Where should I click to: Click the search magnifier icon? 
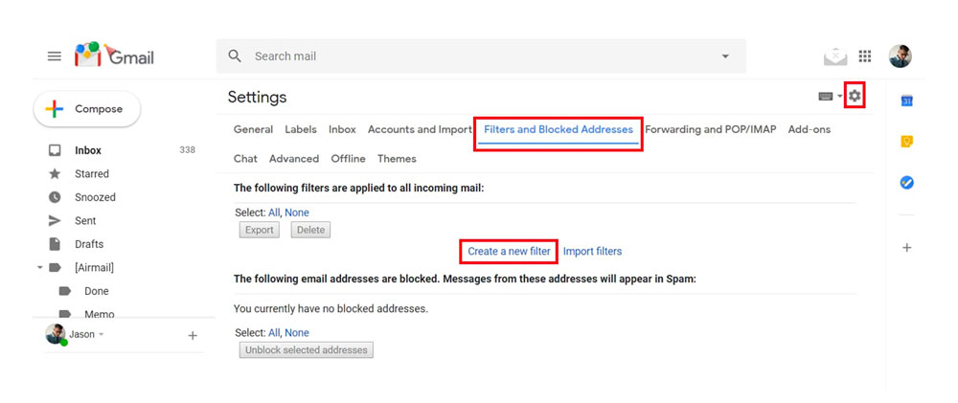[x=235, y=56]
